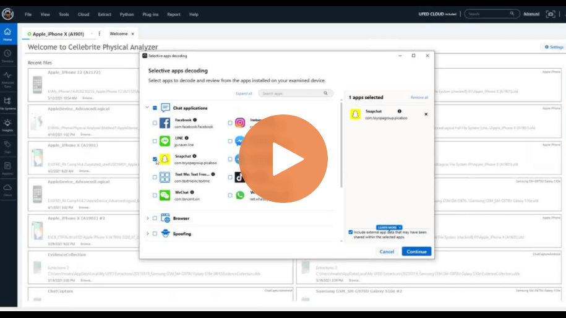Open the Analyzed Data sidebar section
The height and width of the screenshot is (318, 566).
point(7,79)
